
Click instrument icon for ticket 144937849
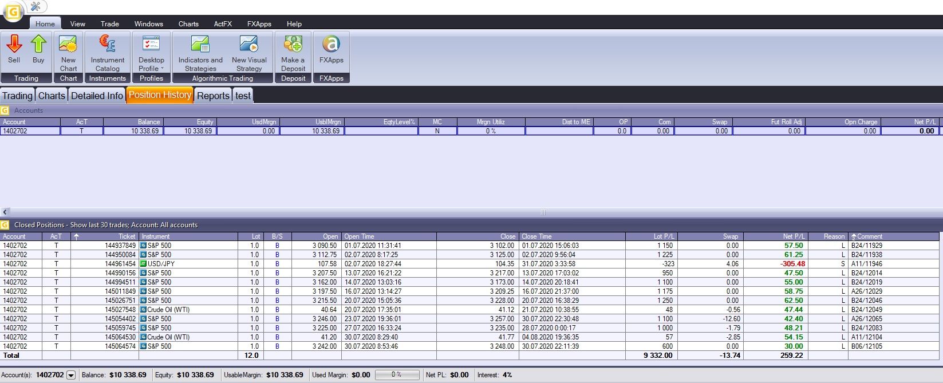pyautogui.click(x=144, y=246)
